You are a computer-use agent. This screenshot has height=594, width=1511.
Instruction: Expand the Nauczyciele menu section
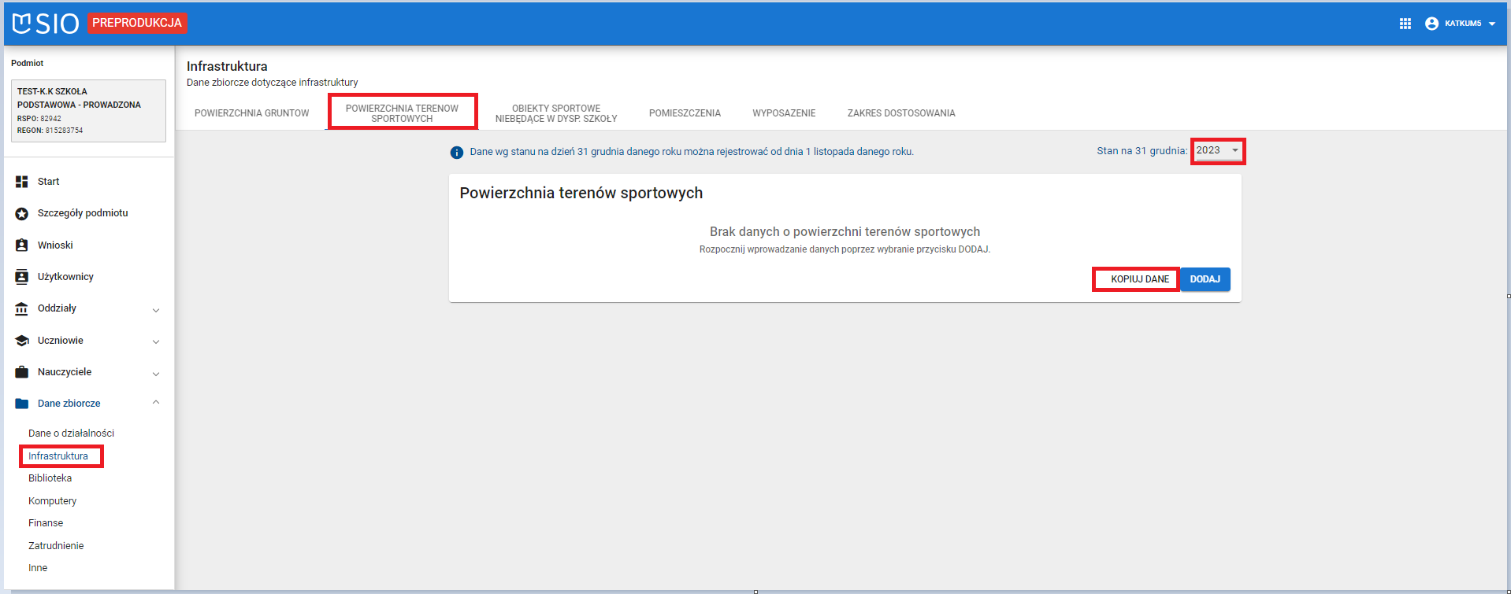point(156,373)
